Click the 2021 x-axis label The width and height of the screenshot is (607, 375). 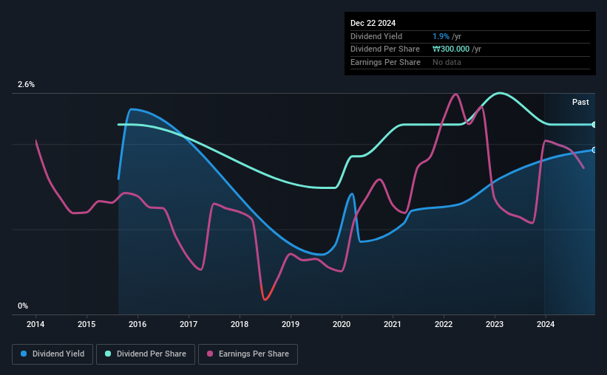point(393,324)
